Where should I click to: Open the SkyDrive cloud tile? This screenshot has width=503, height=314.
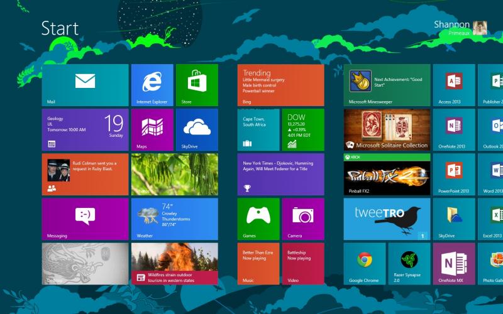click(x=197, y=129)
